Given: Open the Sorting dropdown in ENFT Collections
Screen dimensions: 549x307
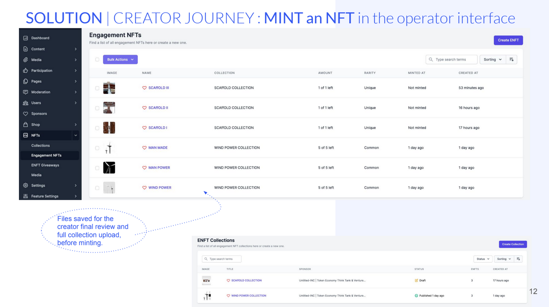Looking at the screenshot, I should point(504,259).
